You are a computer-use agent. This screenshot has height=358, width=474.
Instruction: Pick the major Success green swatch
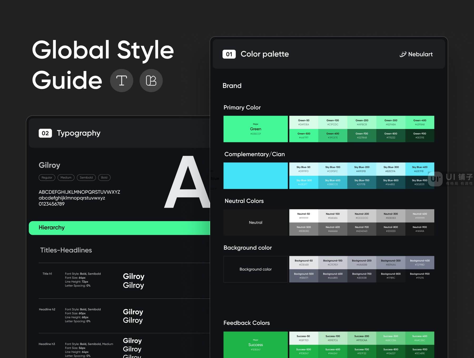(256, 345)
